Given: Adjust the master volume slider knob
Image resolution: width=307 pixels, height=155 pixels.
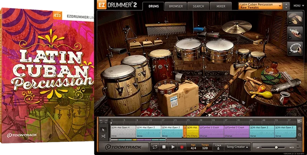Looking at the screenshot, I should (x=276, y=147).
